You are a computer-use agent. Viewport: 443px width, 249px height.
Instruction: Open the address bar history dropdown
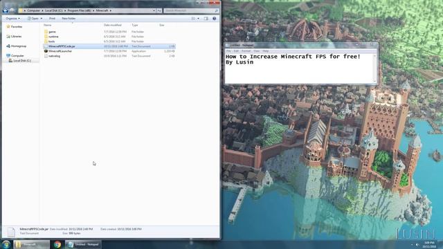point(154,10)
